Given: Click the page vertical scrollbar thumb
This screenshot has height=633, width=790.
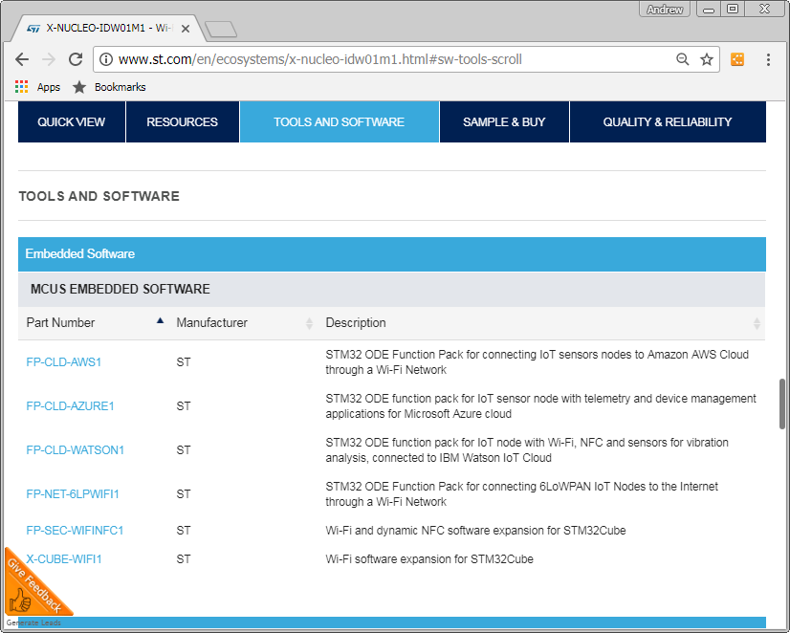Looking at the screenshot, I should point(782,404).
